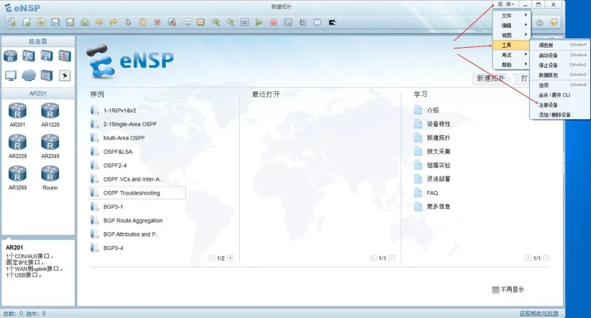Open the OSPF Troubleshooting sample
This screenshot has width=591, height=318.
click(137, 193)
